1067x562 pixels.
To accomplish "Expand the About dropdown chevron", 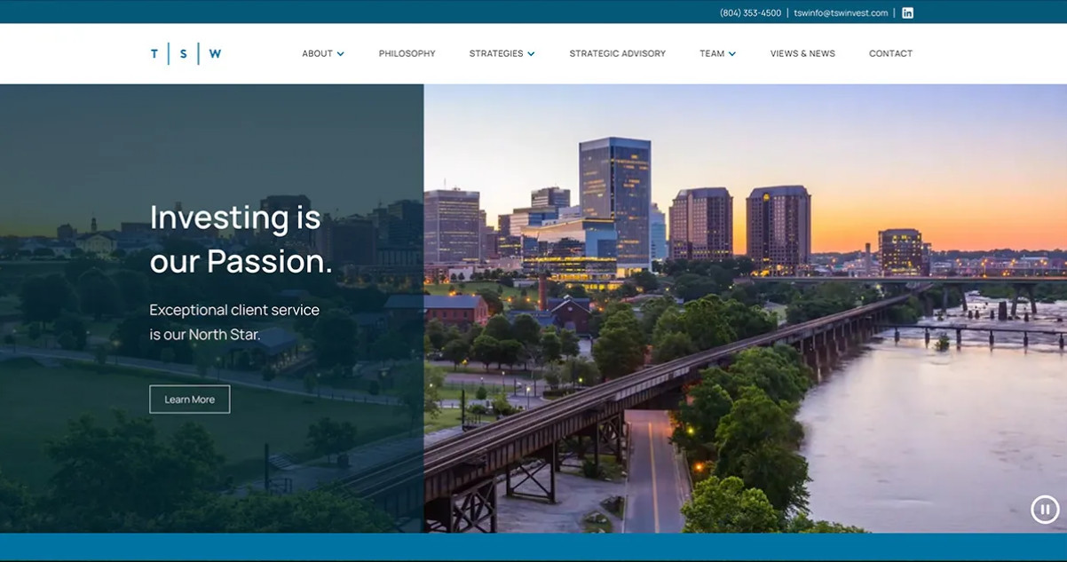I will (341, 54).
